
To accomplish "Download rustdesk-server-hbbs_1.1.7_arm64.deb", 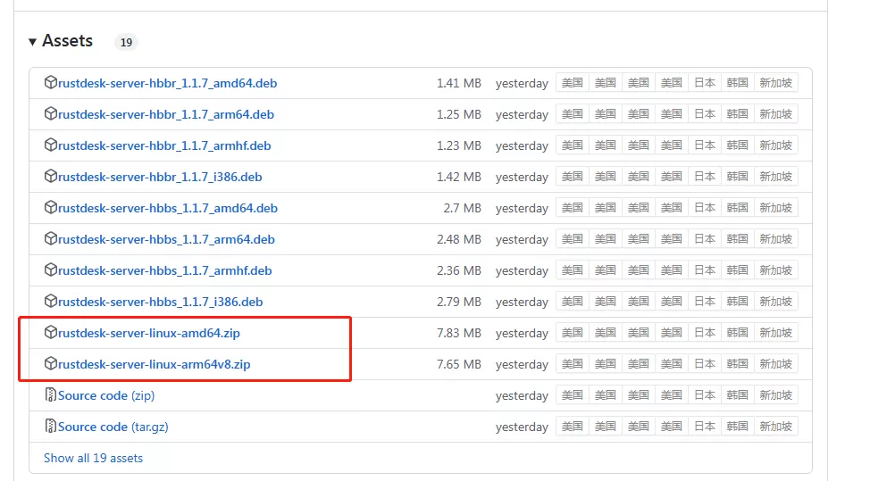I will (166, 239).
